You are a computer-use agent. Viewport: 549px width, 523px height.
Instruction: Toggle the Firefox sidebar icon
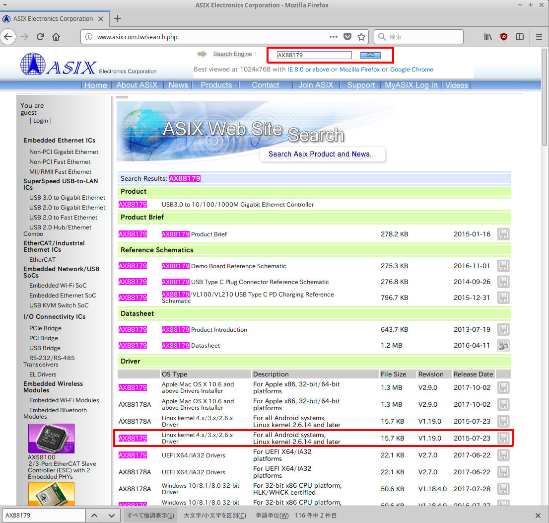point(520,36)
